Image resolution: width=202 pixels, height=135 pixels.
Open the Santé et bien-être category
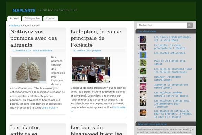[42, 51]
